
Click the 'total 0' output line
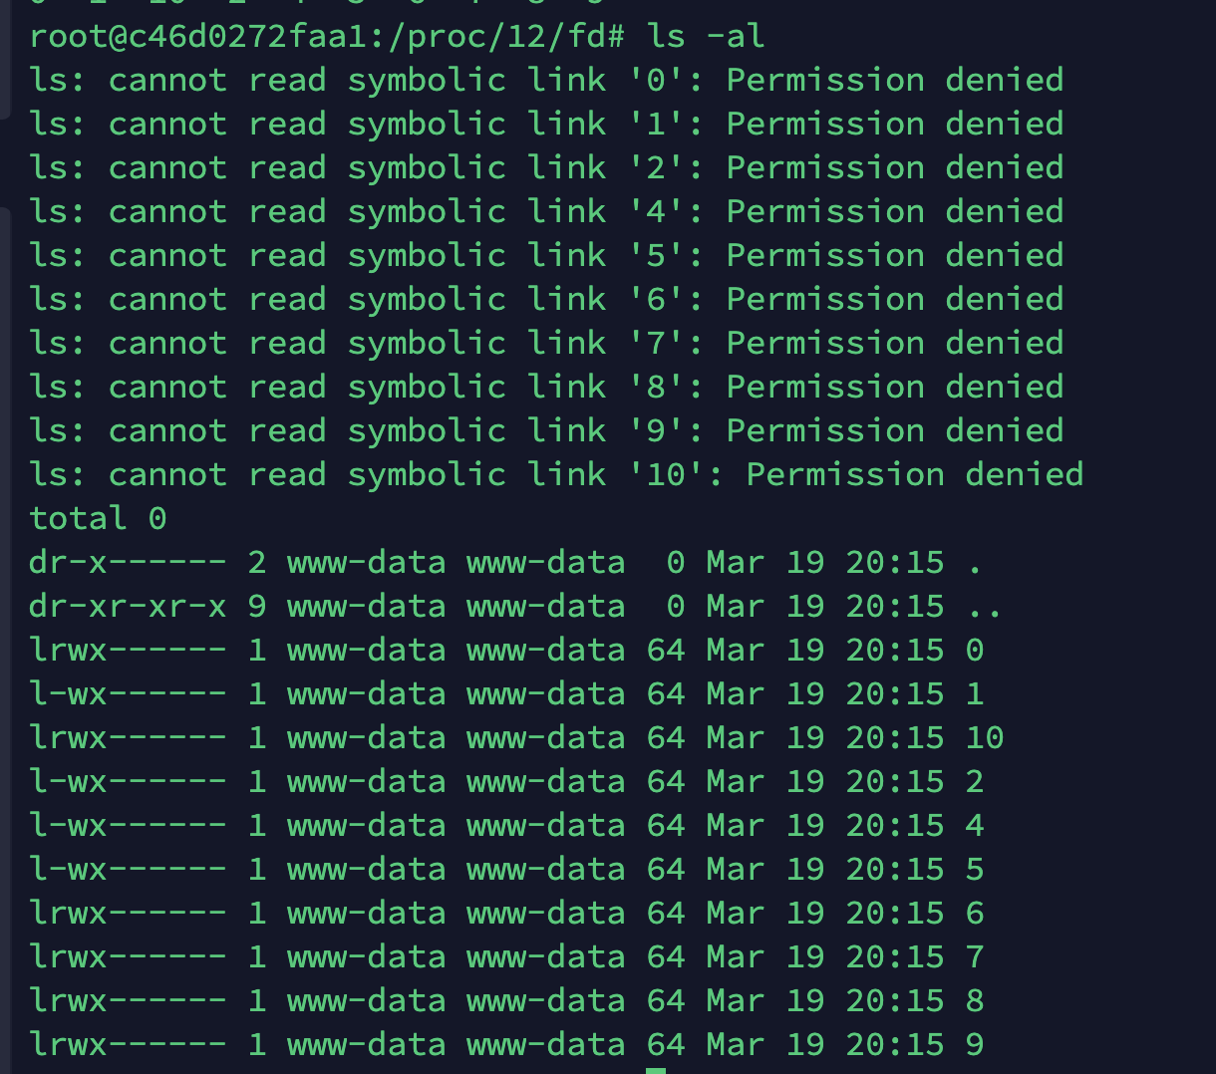click(x=98, y=519)
